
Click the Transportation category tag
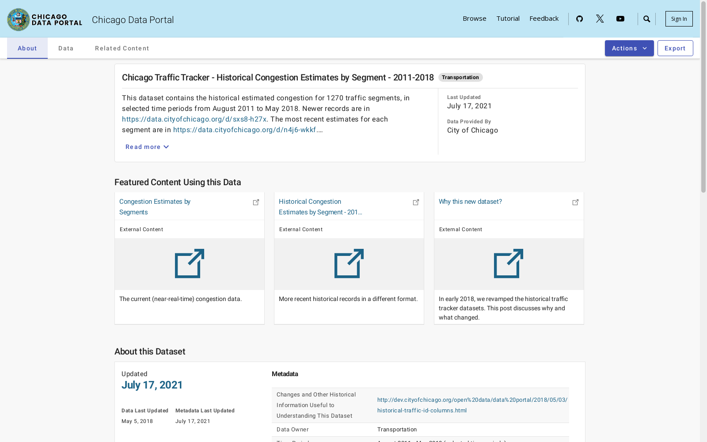(460, 77)
